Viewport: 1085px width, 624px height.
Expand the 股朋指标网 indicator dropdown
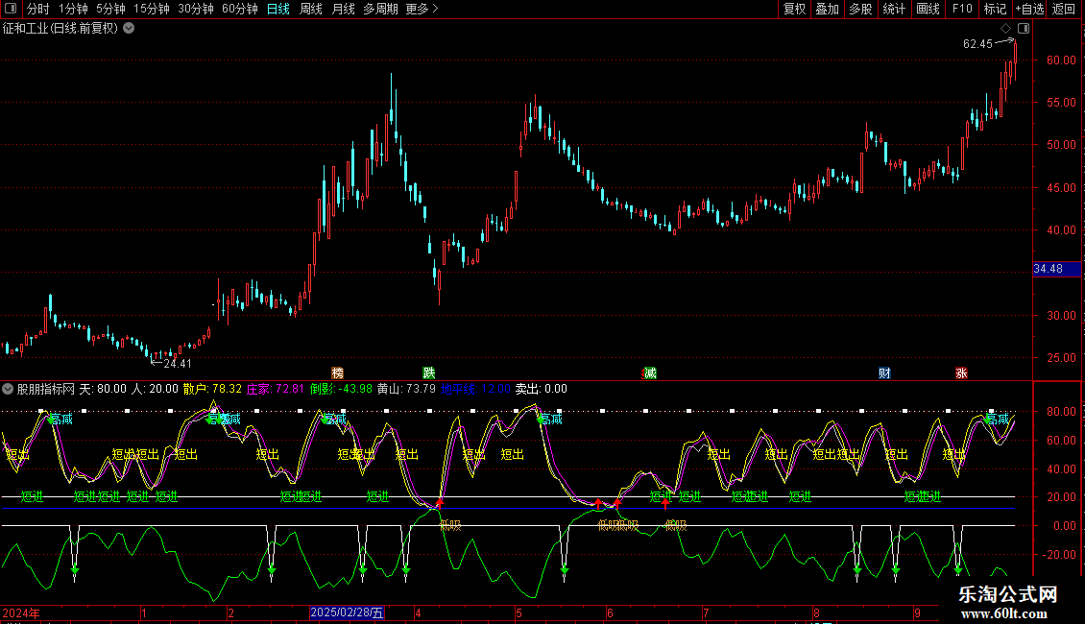(x=9, y=389)
